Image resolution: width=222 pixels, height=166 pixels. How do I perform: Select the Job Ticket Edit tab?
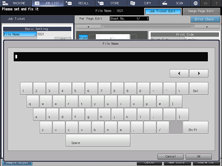[163, 11]
